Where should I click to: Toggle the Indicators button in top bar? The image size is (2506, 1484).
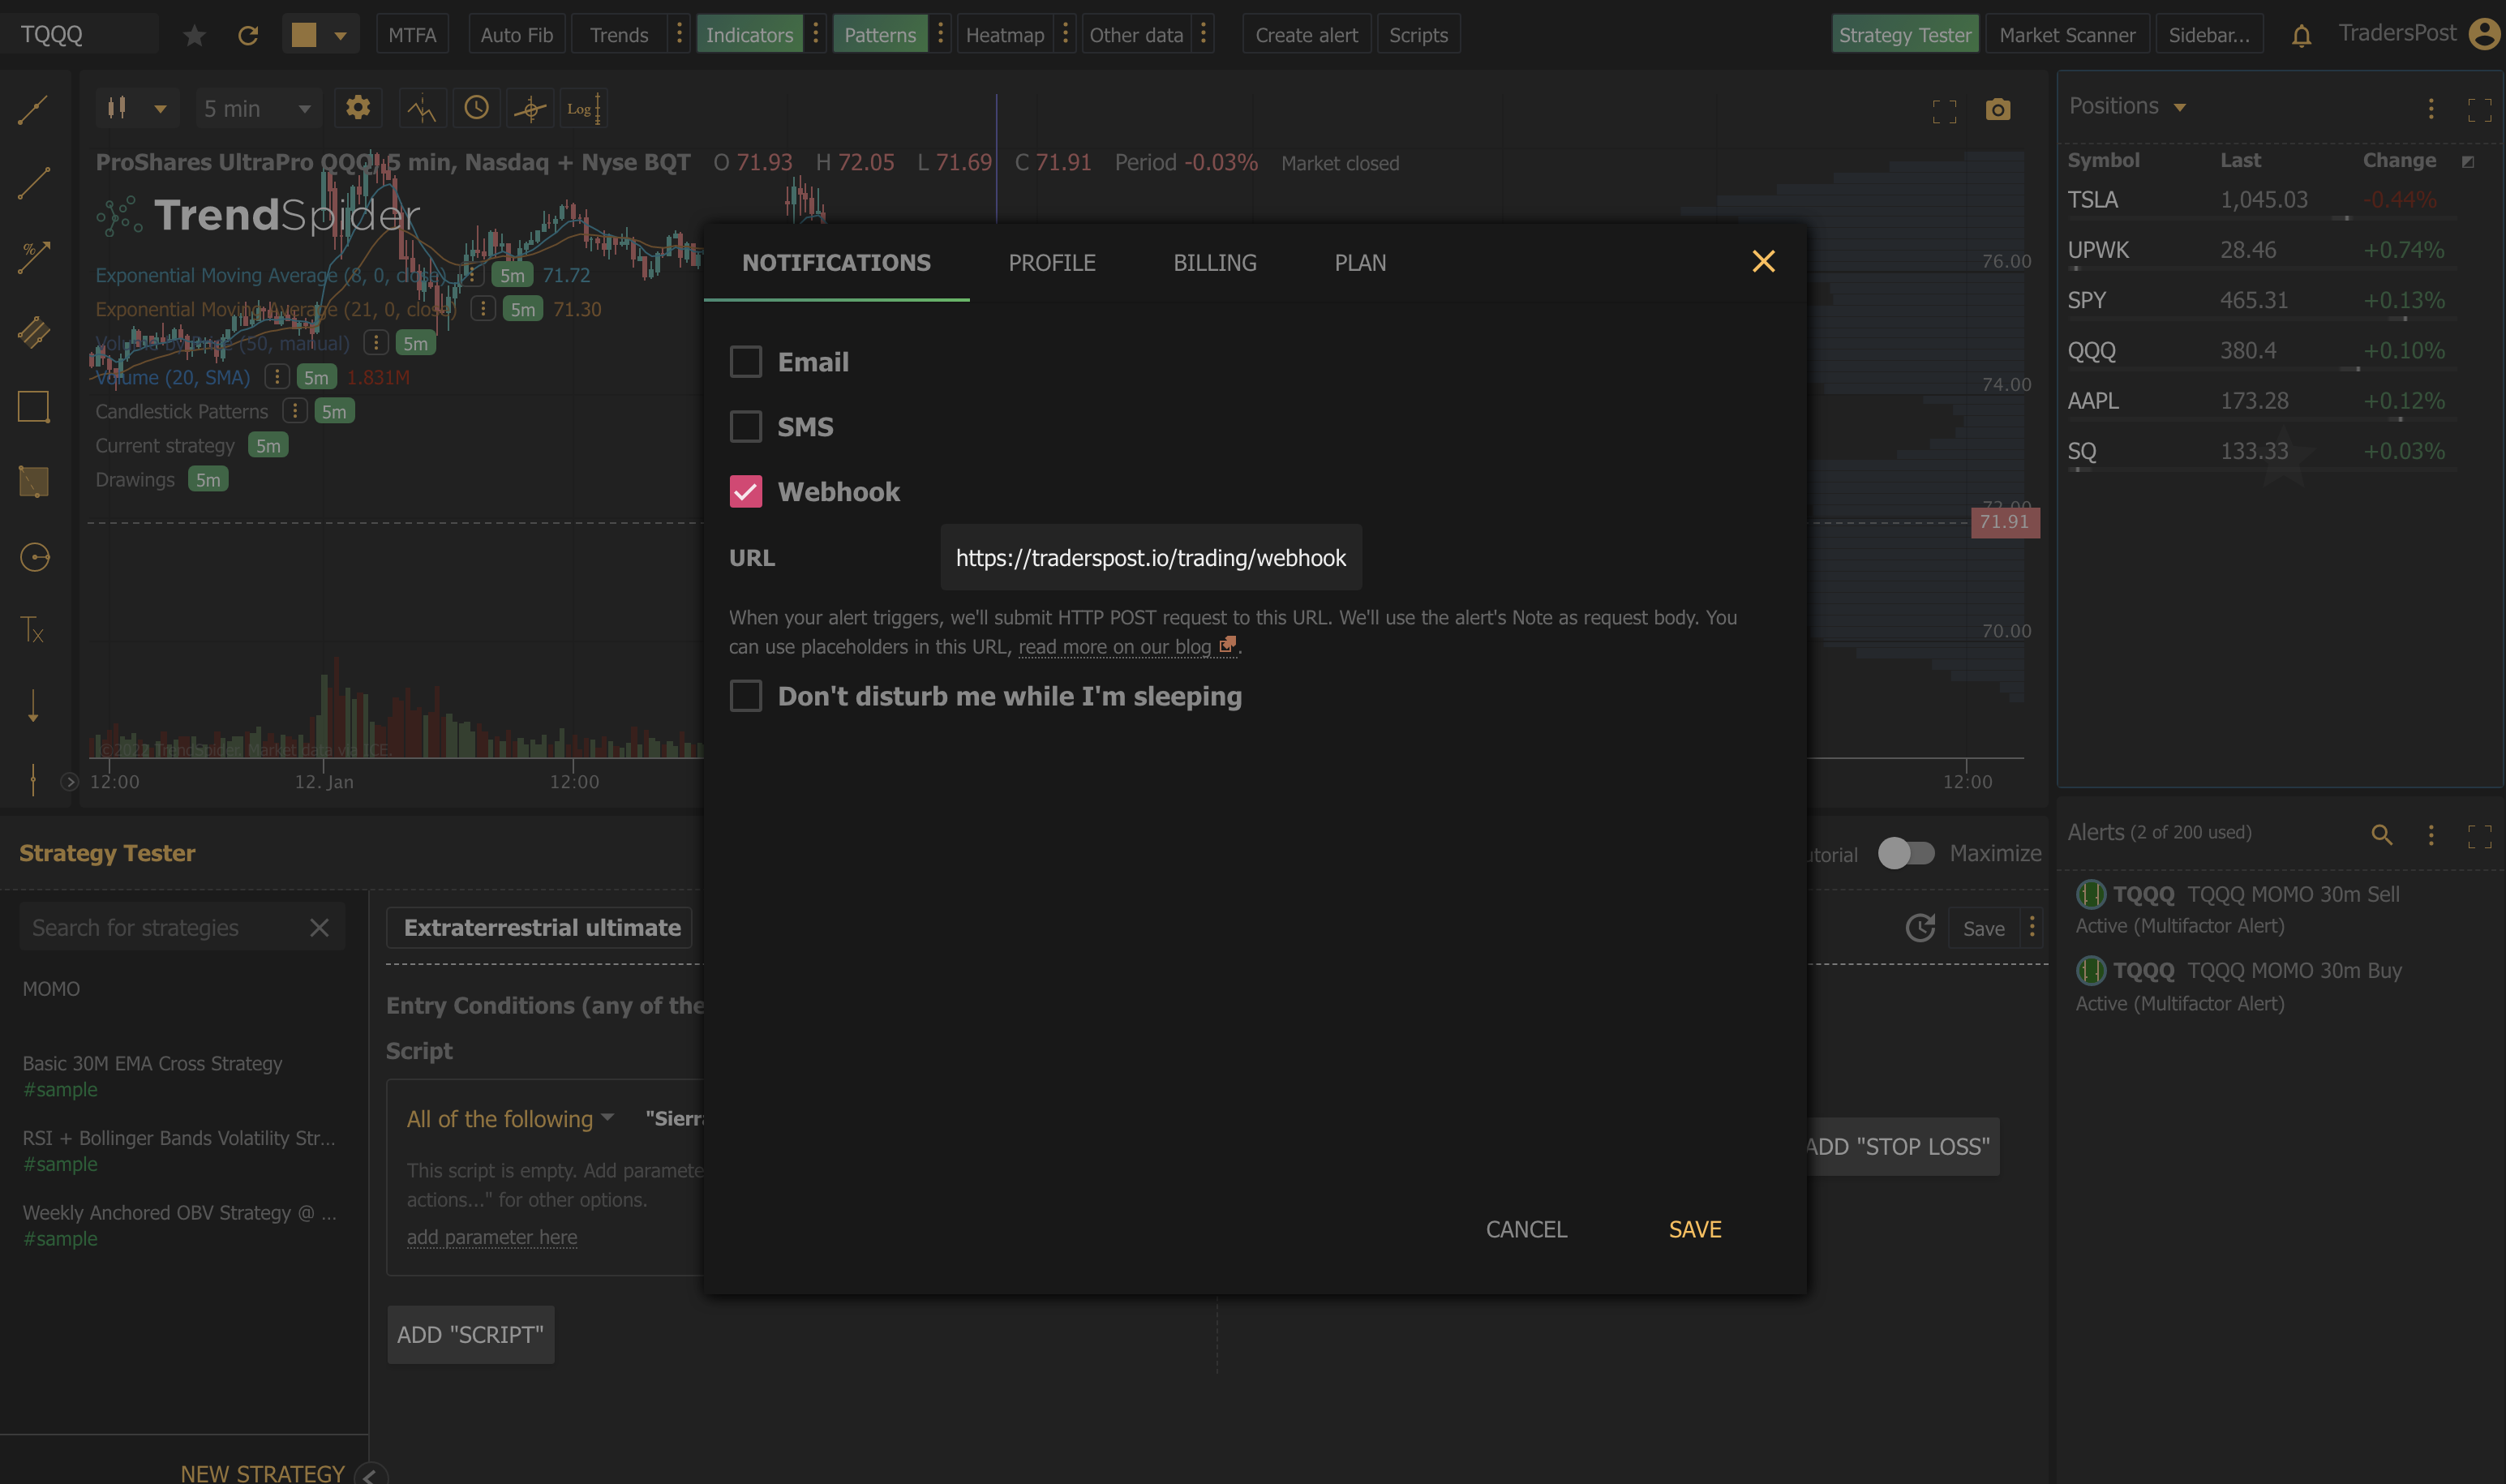coord(749,35)
